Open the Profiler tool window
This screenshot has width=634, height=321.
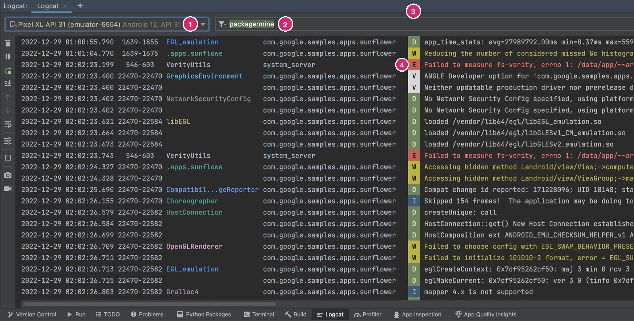coord(368,314)
